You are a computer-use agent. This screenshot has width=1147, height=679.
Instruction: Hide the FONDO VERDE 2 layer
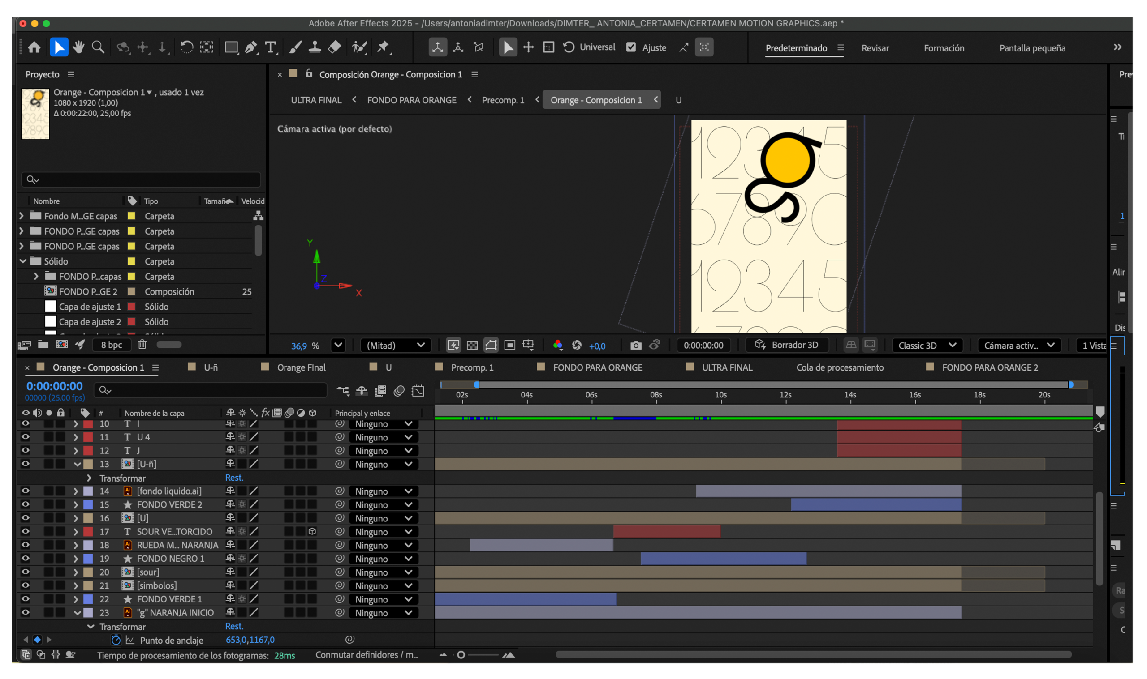(x=25, y=505)
